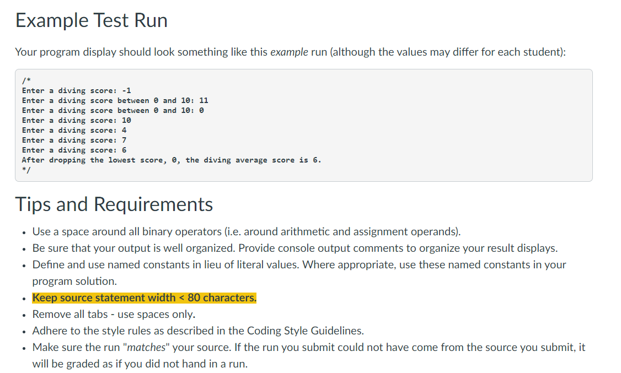Viewport: 621px width, 373px height.
Task: Select the highlighted 80-characters requirement text
Action: 143,297
